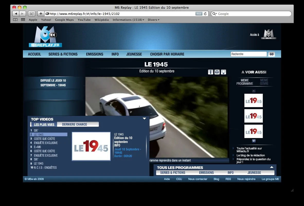The image size is (304, 206).
Task: Open Répondez à la question du jour link
Action: coord(253,161)
